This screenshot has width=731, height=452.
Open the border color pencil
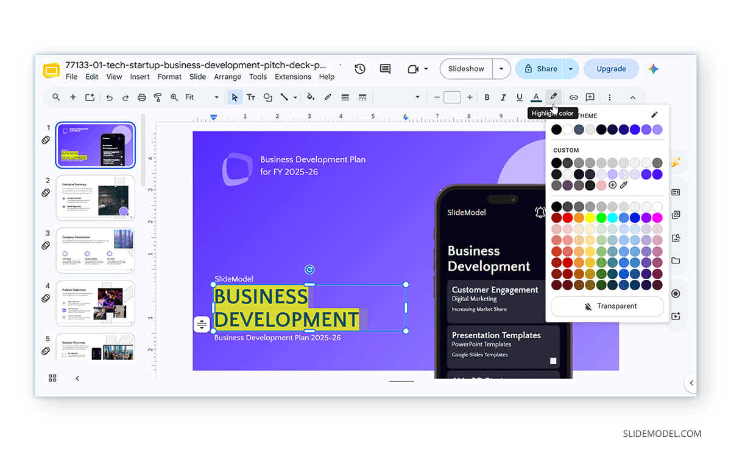tap(328, 97)
